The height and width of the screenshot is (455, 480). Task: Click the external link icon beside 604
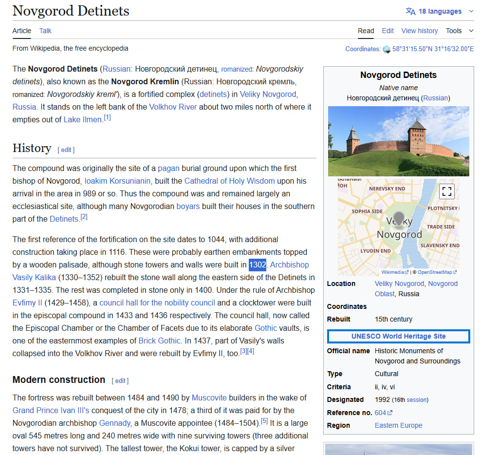coord(389,413)
